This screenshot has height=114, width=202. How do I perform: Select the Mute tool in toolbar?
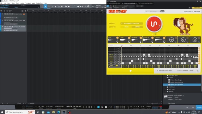pyautogui.click(x=62, y=6)
